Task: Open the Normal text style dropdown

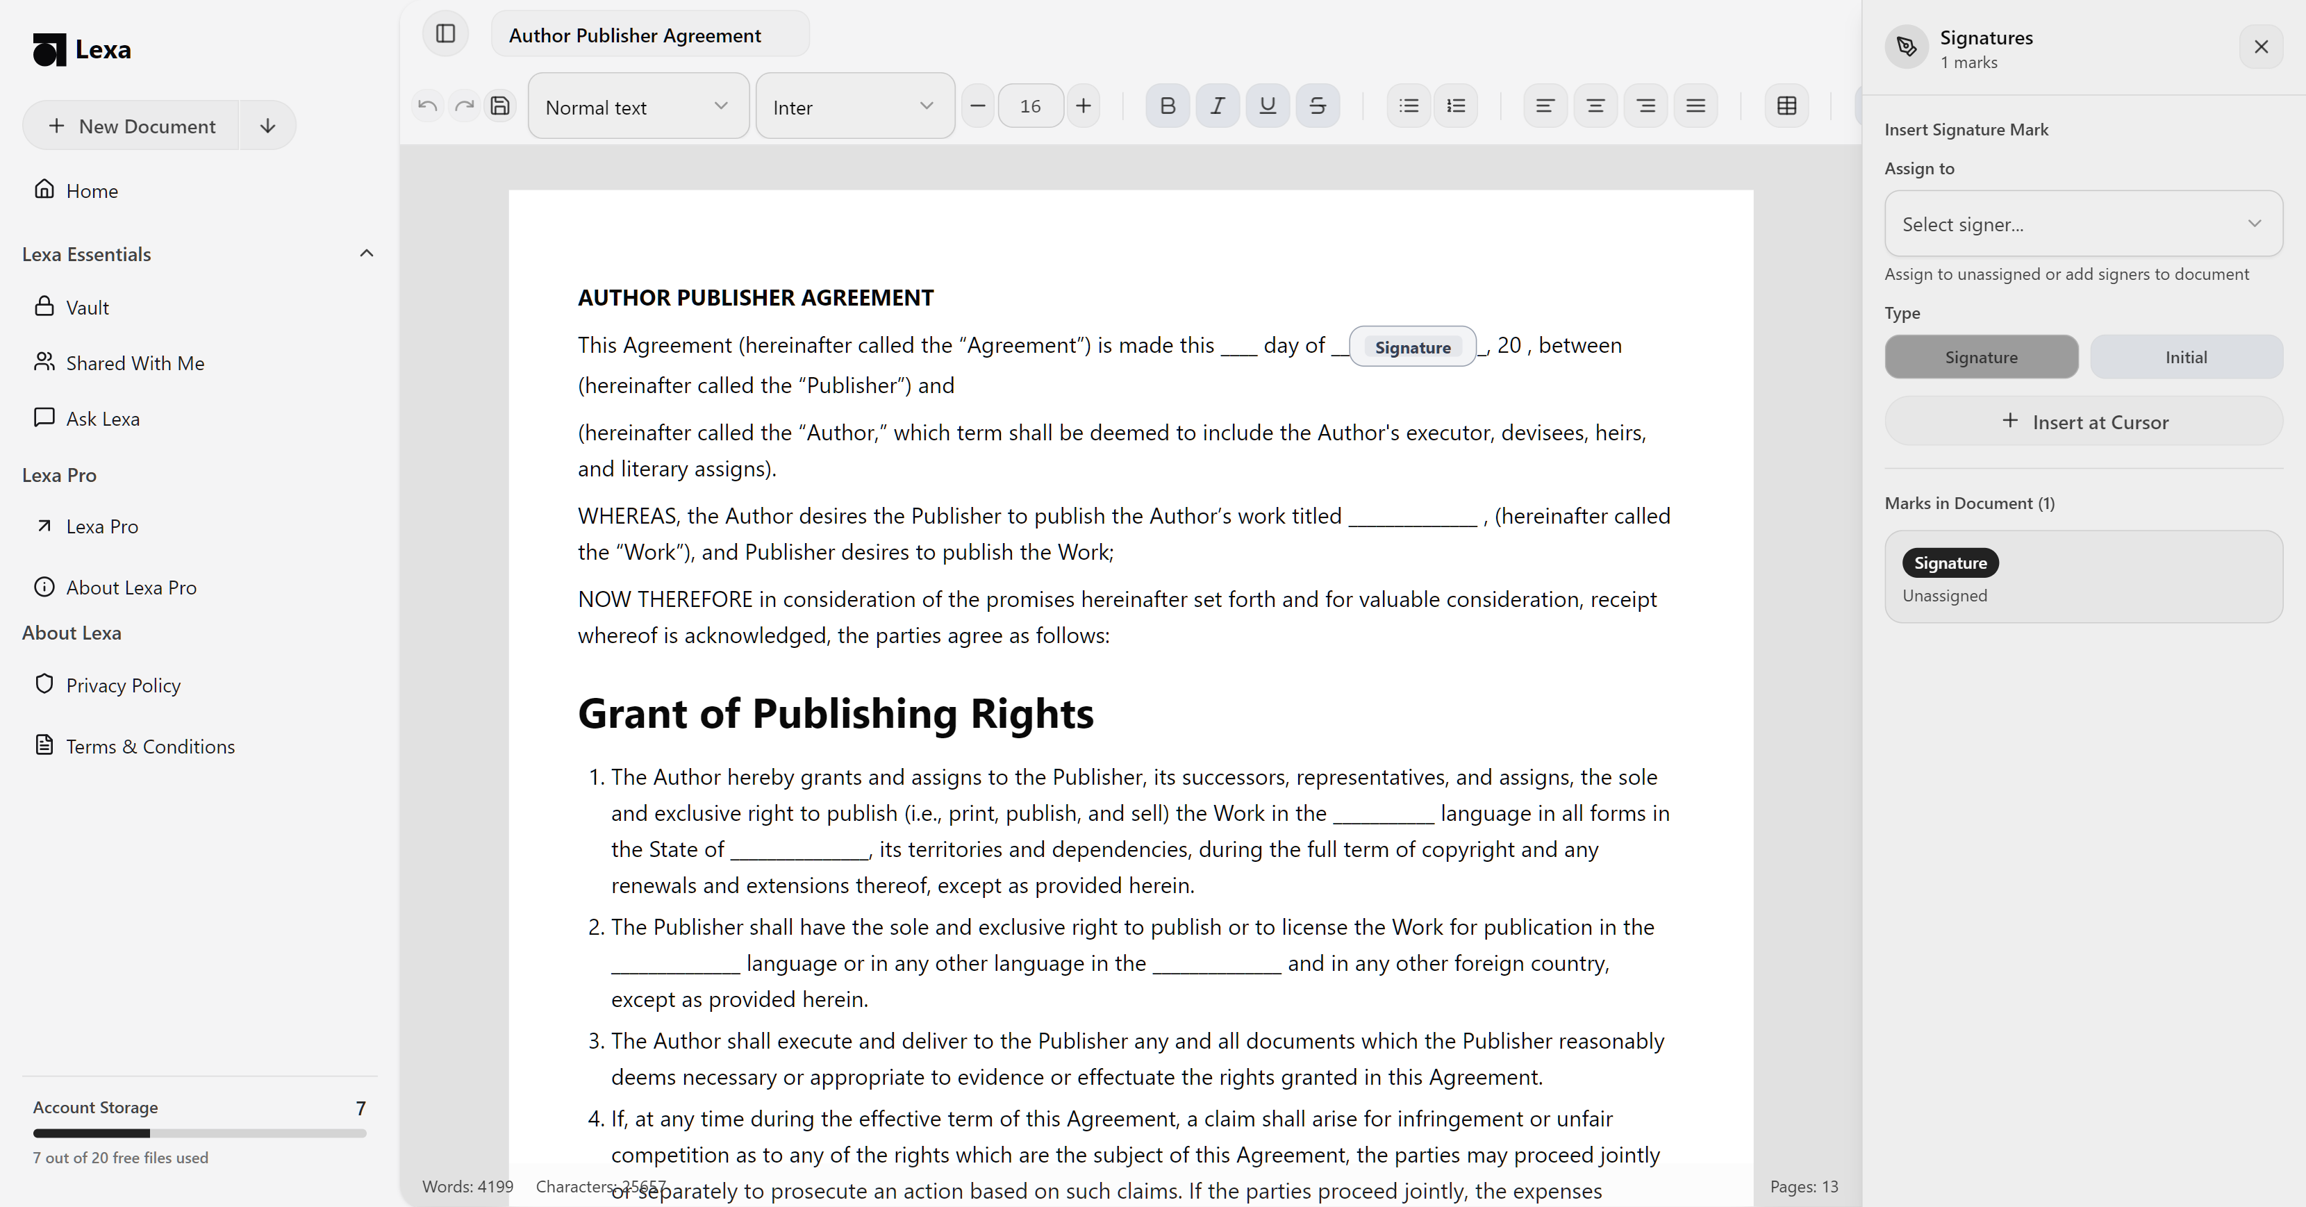Action: (638, 106)
